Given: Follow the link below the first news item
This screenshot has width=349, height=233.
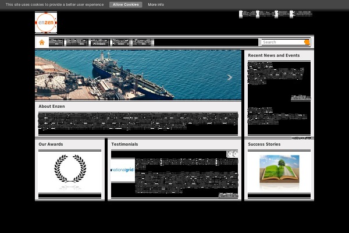Looking at the screenshot, I should (301, 98).
